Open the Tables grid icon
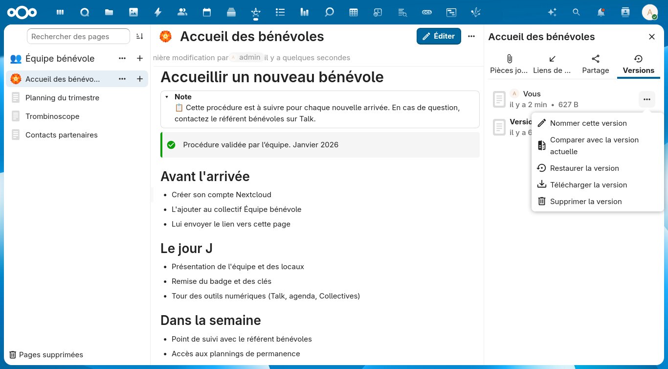Screen dimensions: 668x369 [x=354, y=12]
